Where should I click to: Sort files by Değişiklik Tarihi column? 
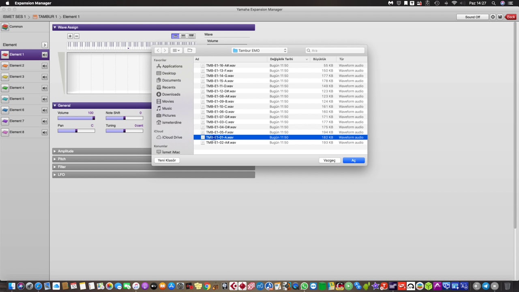pyautogui.click(x=288, y=59)
